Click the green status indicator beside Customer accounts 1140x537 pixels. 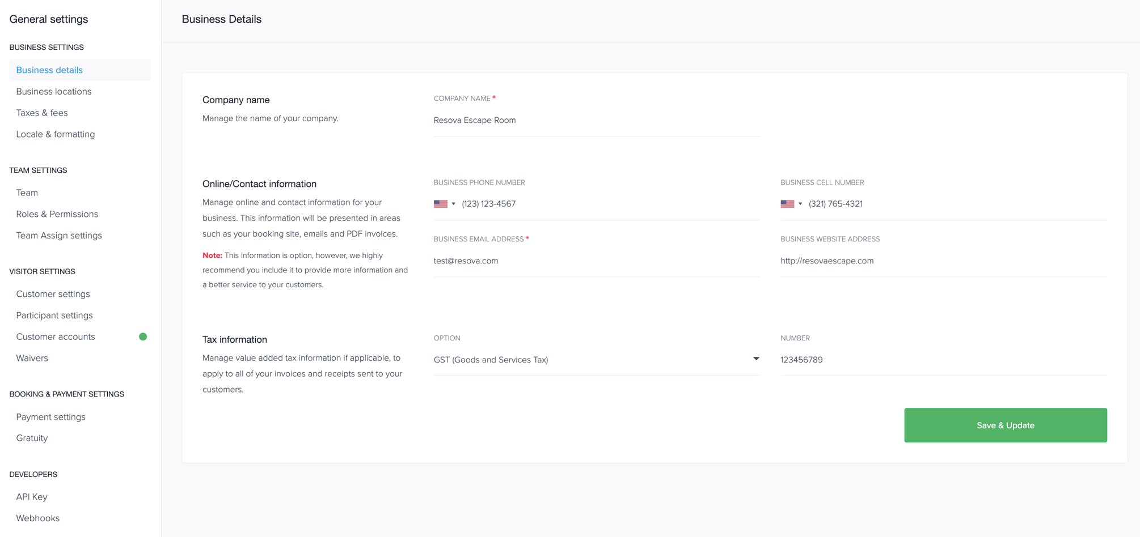point(143,336)
